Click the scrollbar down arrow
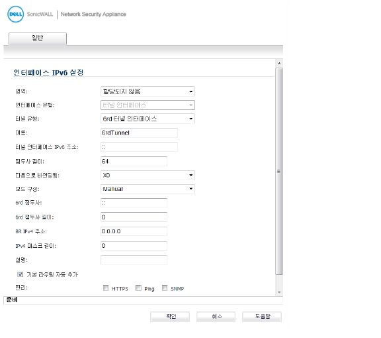Screen dimensions: 381x338 pos(279,292)
